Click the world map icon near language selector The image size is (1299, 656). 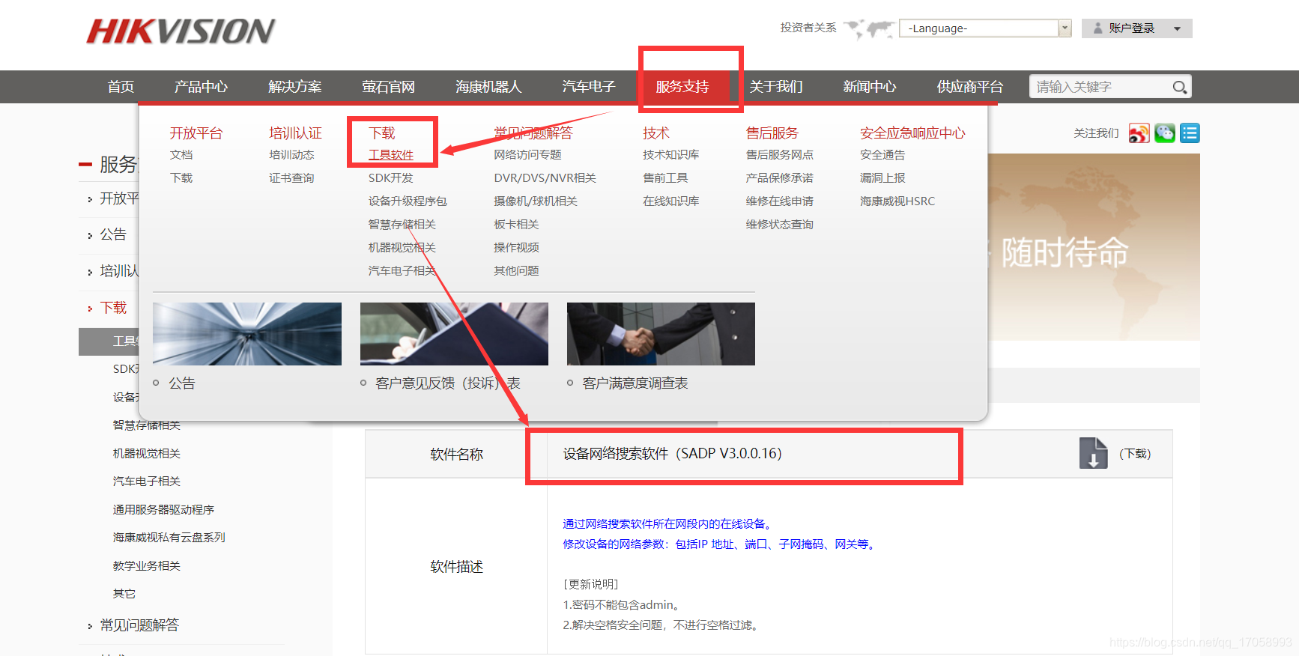pyautogui.click(x=869, y=28)
